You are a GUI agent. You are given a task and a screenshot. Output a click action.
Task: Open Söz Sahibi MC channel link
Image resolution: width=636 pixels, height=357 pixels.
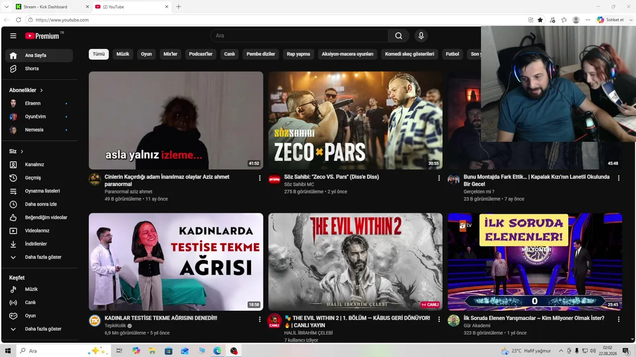(x=299, y=184)
